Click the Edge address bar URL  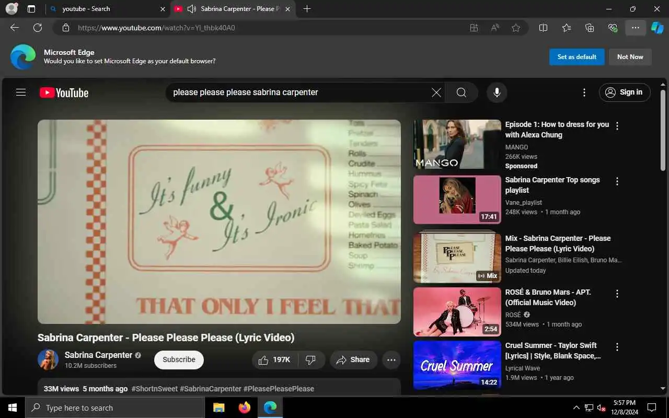(x=156, y=28)
